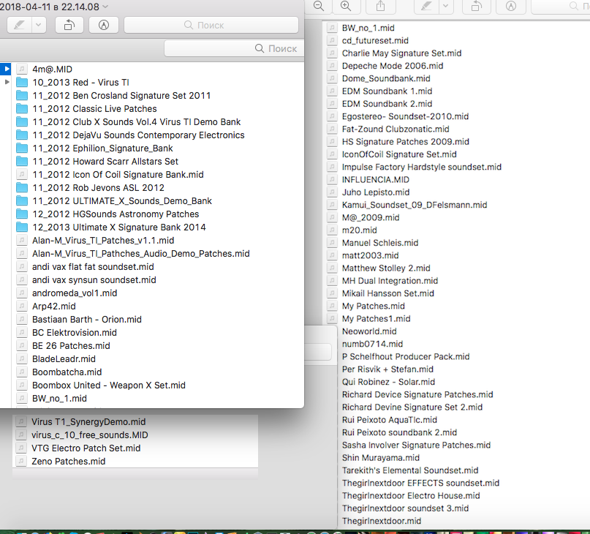Select BC Elektrovision.mid
Image resolution: width=590 pixels, height=534 pixels.
[75, 333]
